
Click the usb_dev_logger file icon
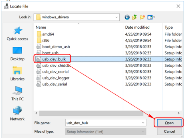point(38,78)
